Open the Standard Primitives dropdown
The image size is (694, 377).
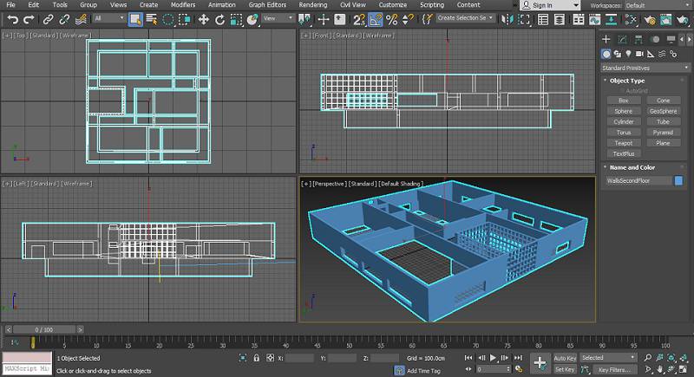click(x=645, y=68)
